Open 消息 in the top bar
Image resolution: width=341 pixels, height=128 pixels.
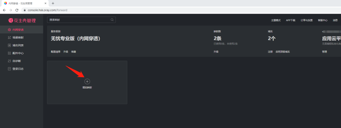(x=335, y=20)
